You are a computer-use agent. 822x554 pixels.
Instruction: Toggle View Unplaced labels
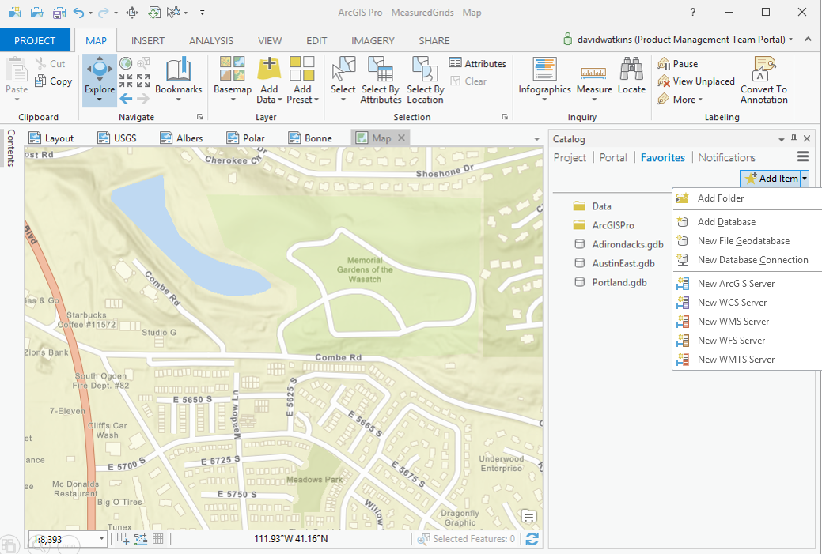click(x=696, y=81)
